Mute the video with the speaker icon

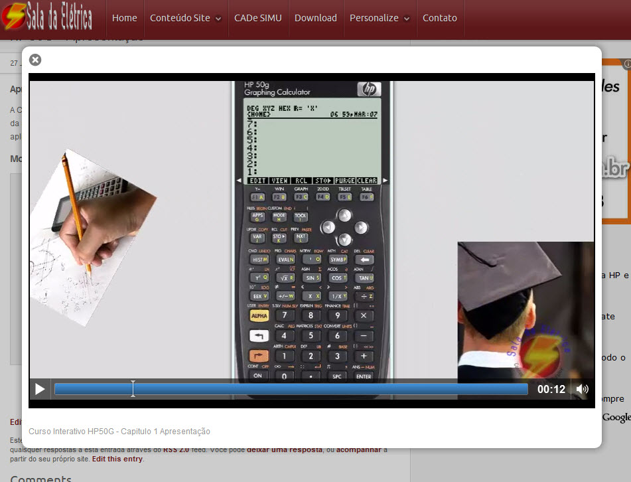(583, 389)
